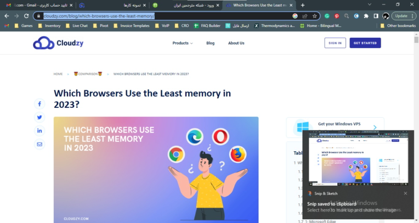Click the Google icon in address bar
Viewport: 419px width, 223px height.
(x=295, y=16)
